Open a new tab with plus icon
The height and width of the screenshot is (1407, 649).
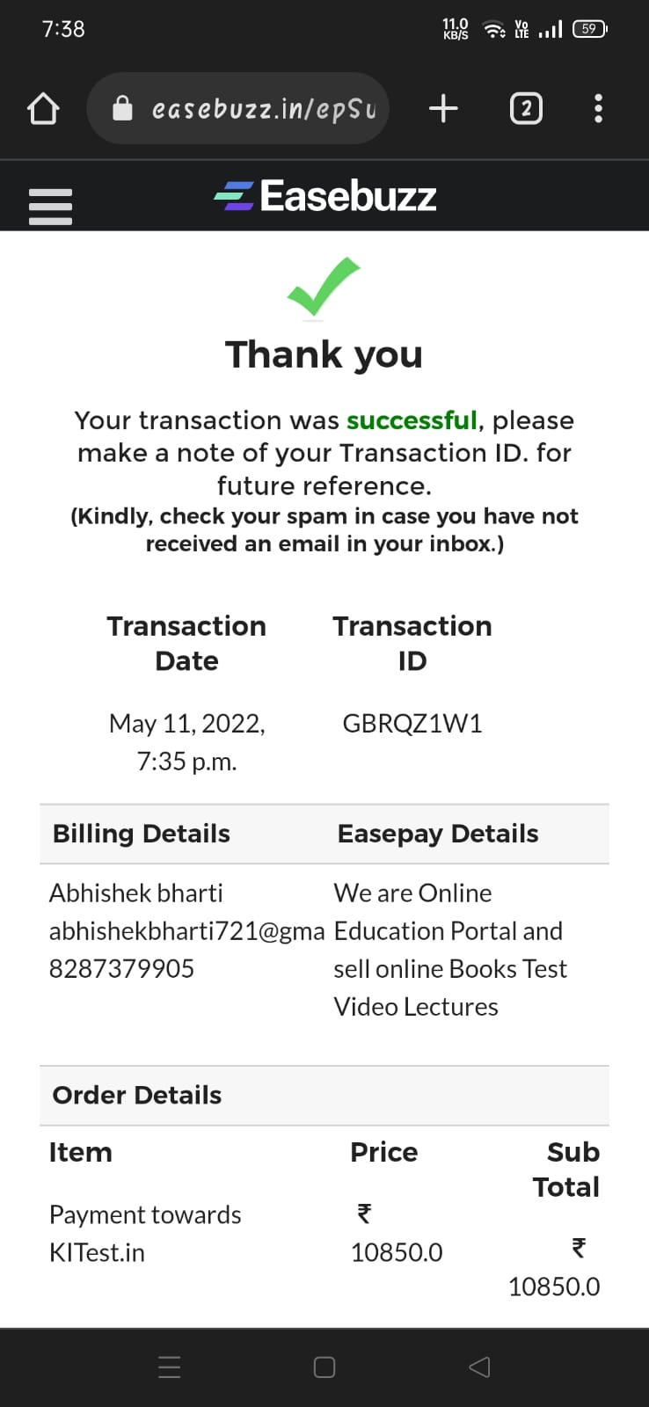(x=443, y=108)
